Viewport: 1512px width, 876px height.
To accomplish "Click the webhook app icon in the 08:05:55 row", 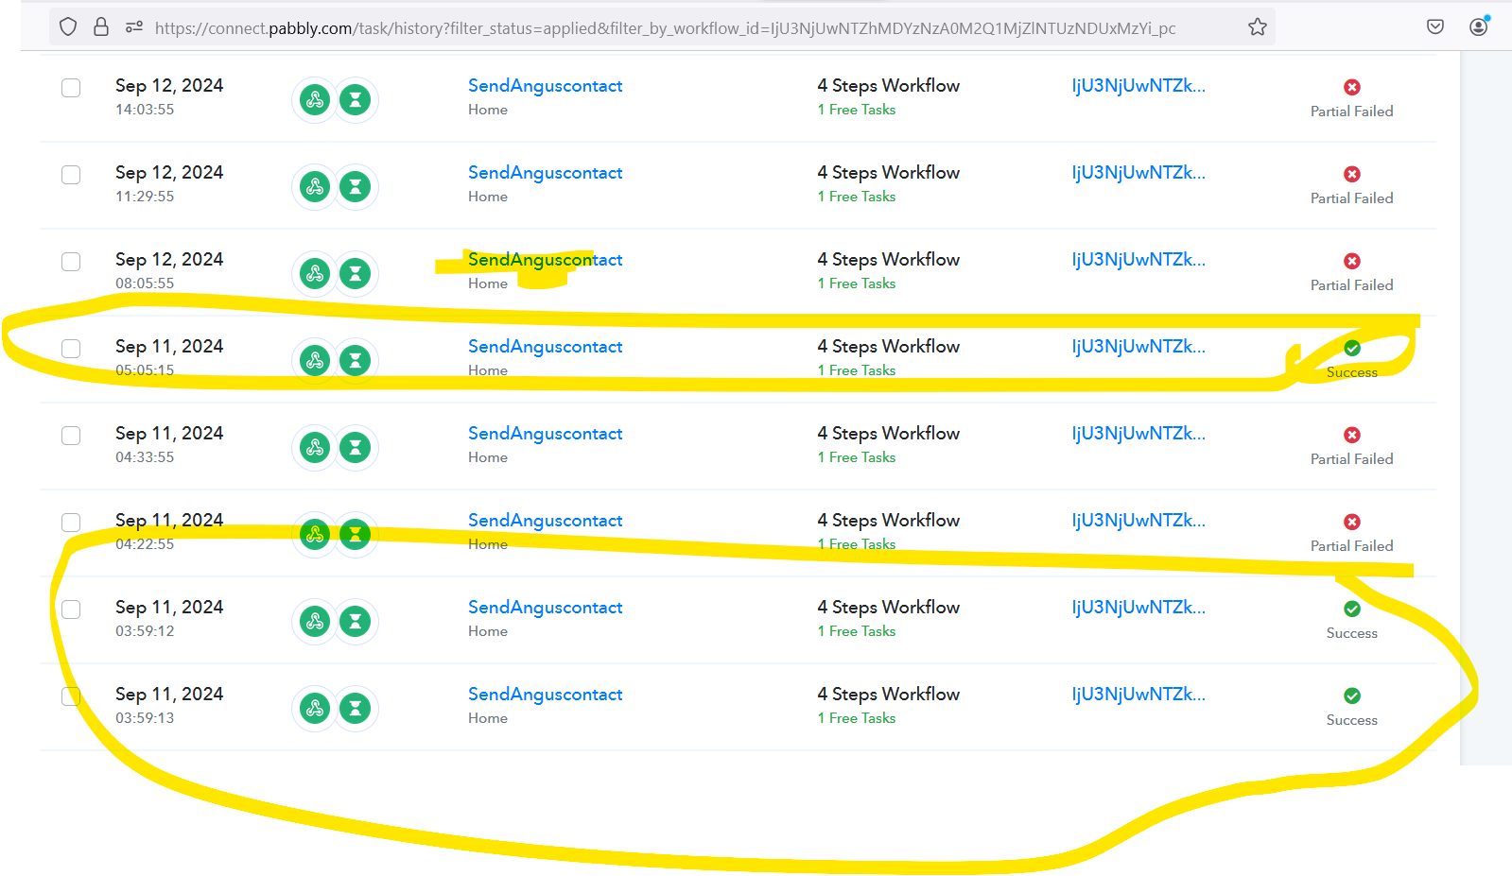I will 315,274.
